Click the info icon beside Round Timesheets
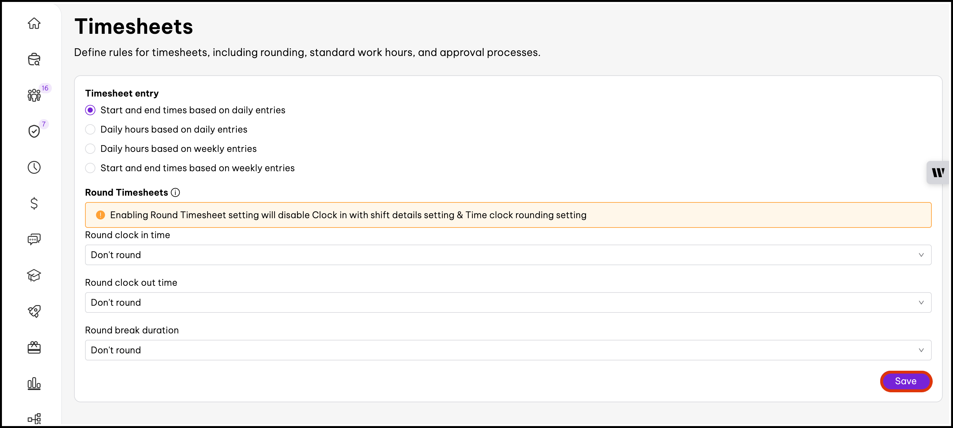The width and height of the screenshot is (953, 428). [x=175, y=192]
